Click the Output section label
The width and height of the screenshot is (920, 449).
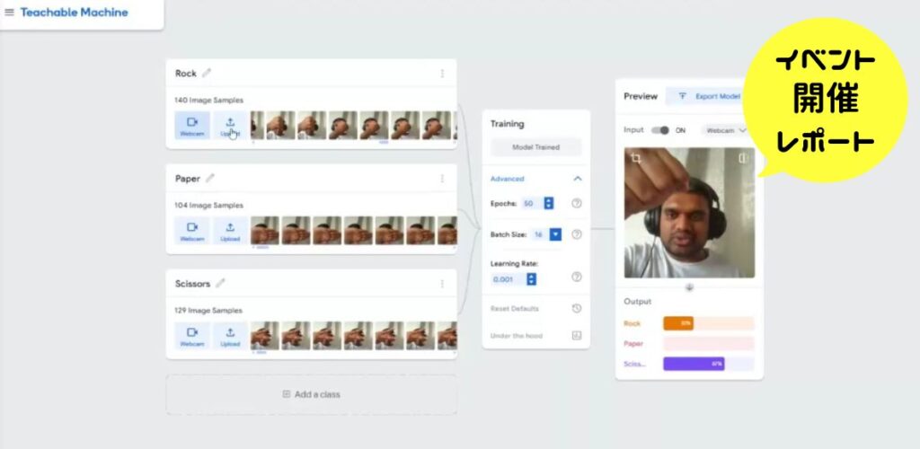click(x=637, y=302)
